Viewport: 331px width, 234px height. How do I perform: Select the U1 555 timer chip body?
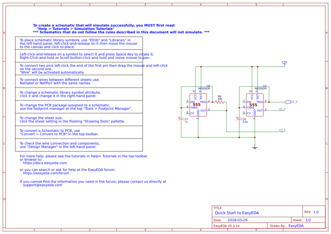point(255,105)
